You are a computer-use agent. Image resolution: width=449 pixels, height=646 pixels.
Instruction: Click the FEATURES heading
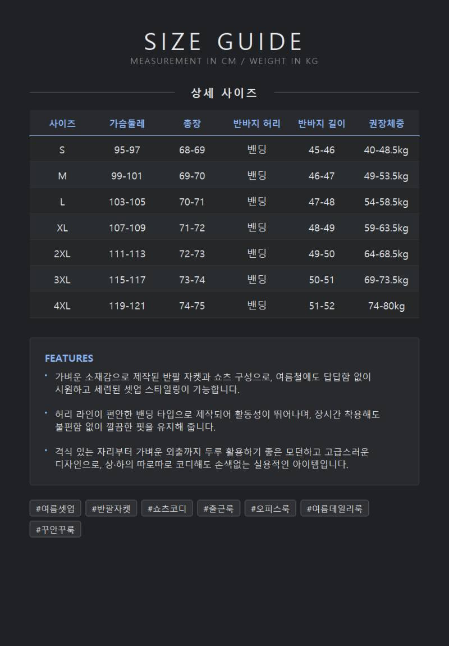[69, 358]
